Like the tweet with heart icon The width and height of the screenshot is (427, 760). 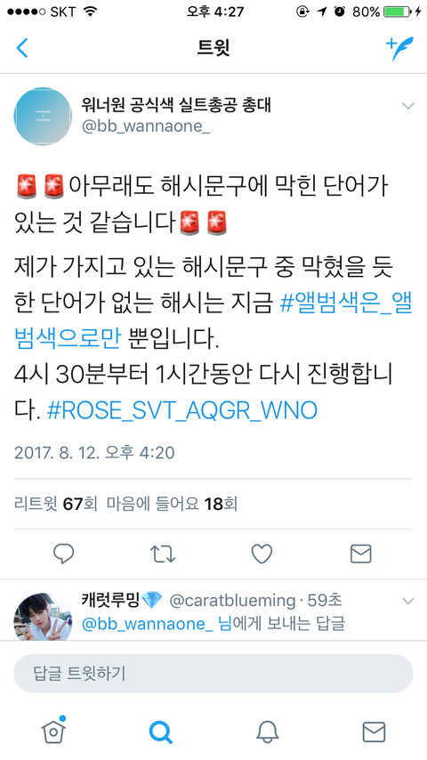pyautogui.click(x=262, y=554)
